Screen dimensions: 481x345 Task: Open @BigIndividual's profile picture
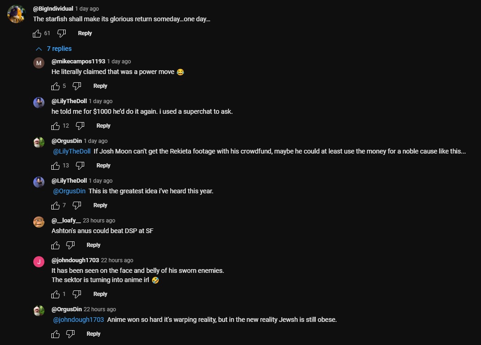tap(16, 14)
